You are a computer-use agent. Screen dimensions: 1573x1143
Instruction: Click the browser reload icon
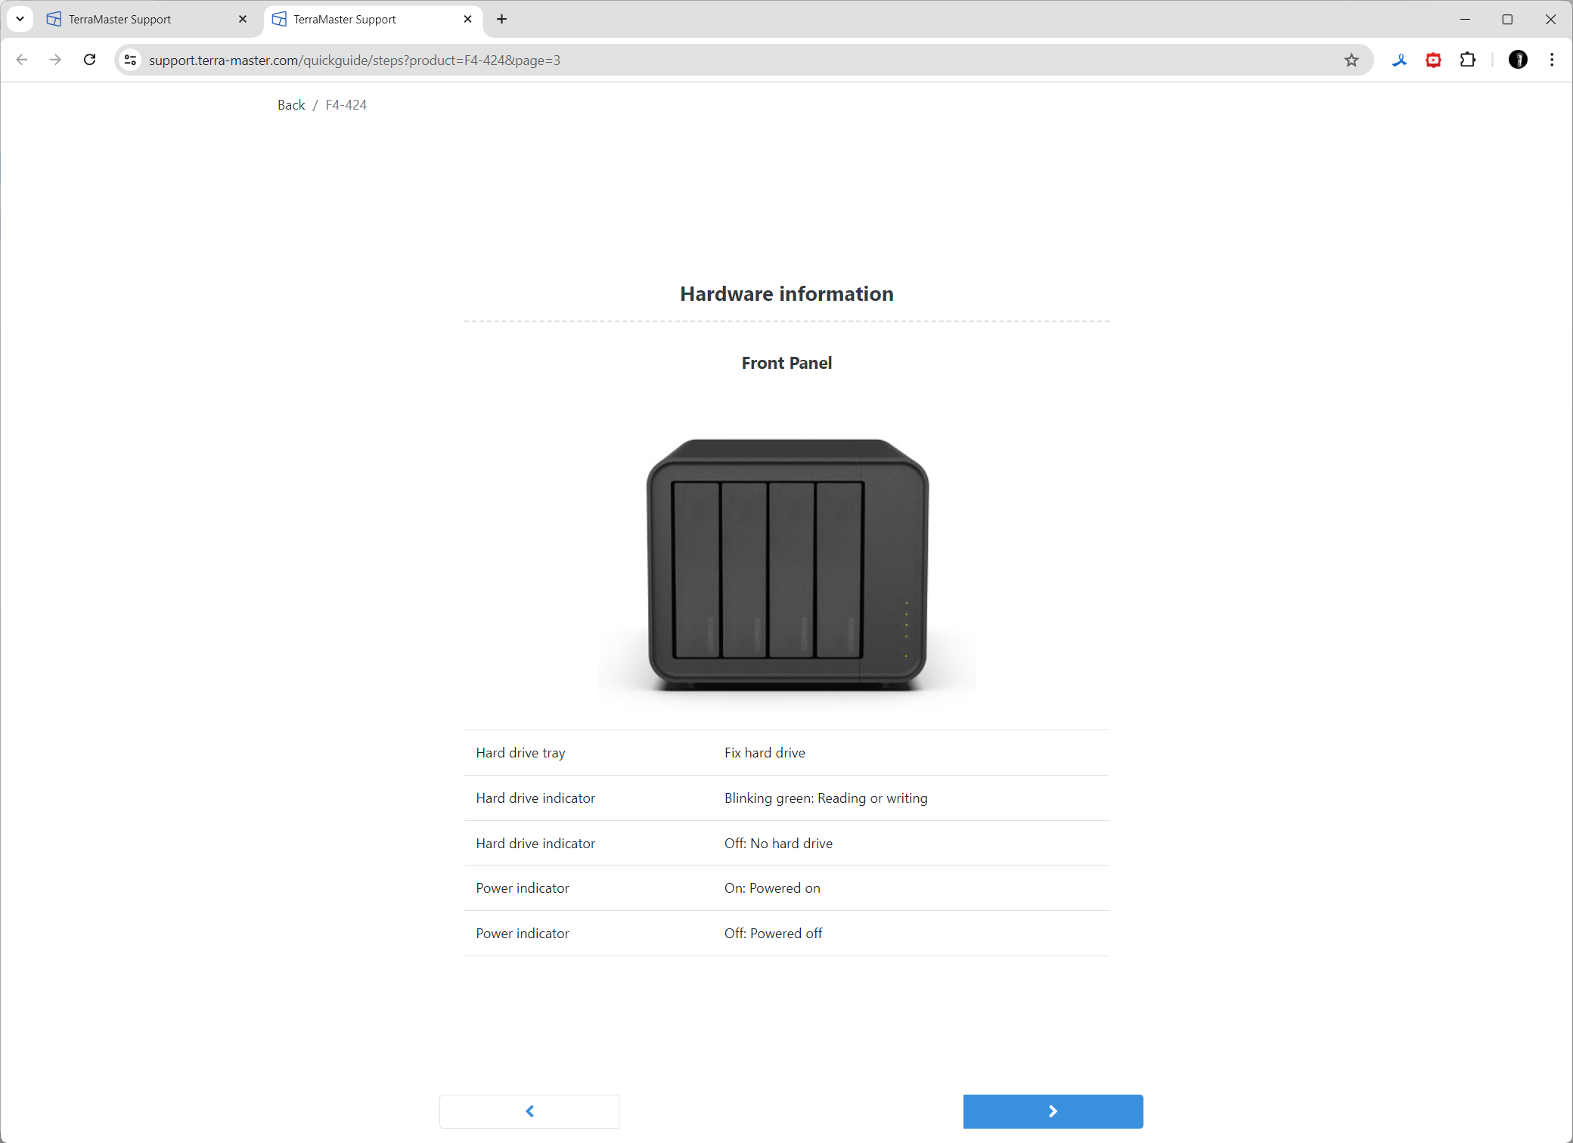[89, 60]
